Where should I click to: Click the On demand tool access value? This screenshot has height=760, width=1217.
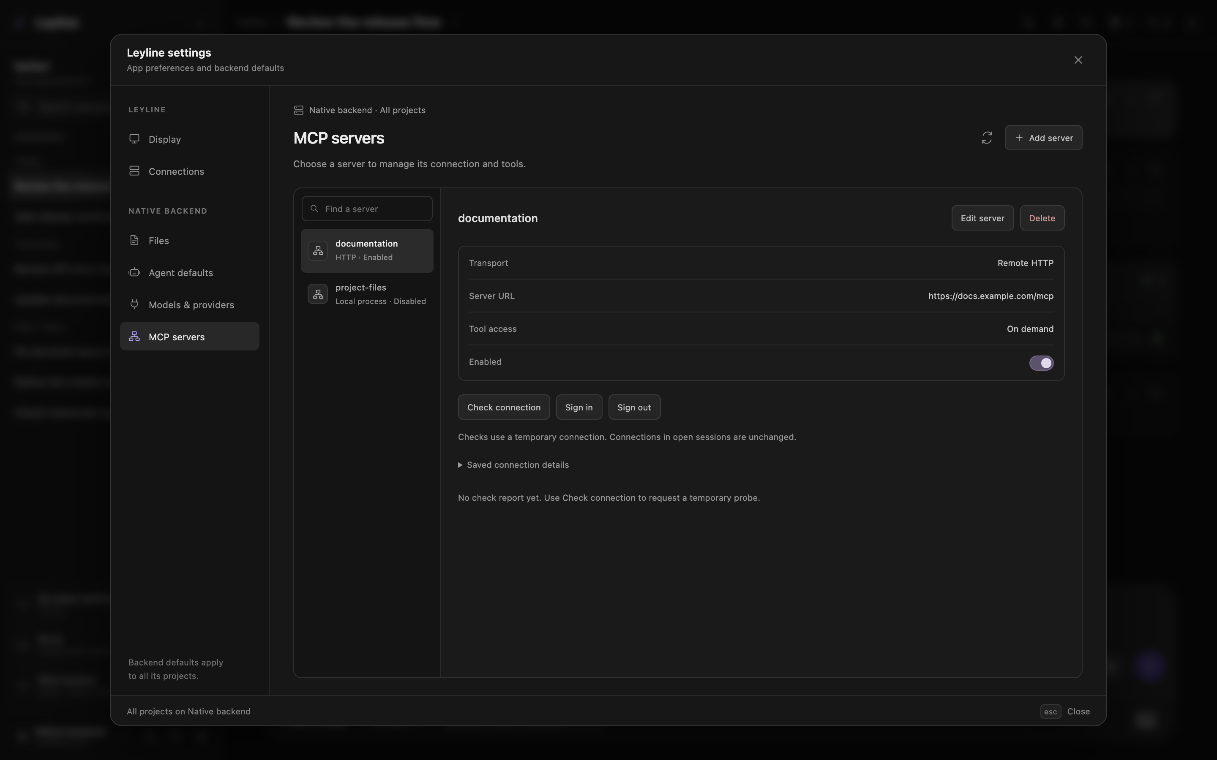point(1030,329)
